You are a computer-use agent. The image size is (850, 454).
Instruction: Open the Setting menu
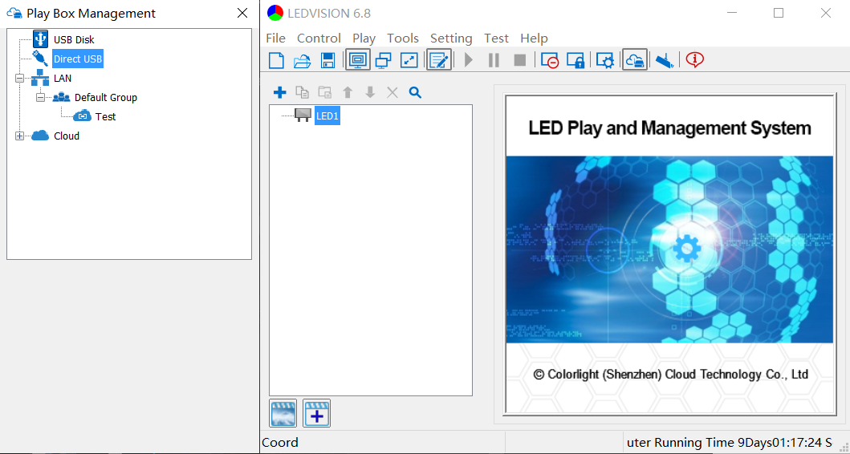click(451, 39)
